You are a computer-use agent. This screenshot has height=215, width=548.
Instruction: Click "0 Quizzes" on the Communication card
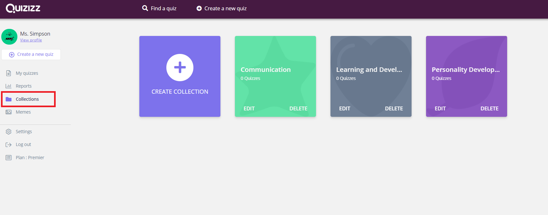click(x=250, y=78)
